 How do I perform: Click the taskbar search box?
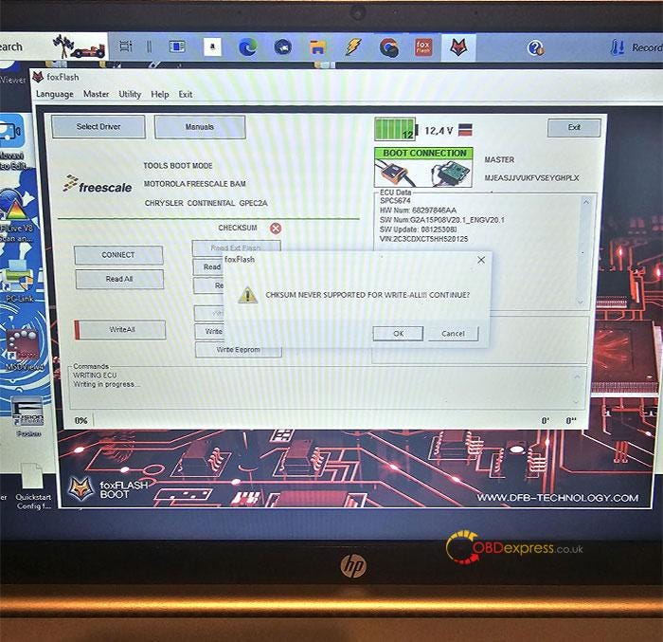point(53,46)
